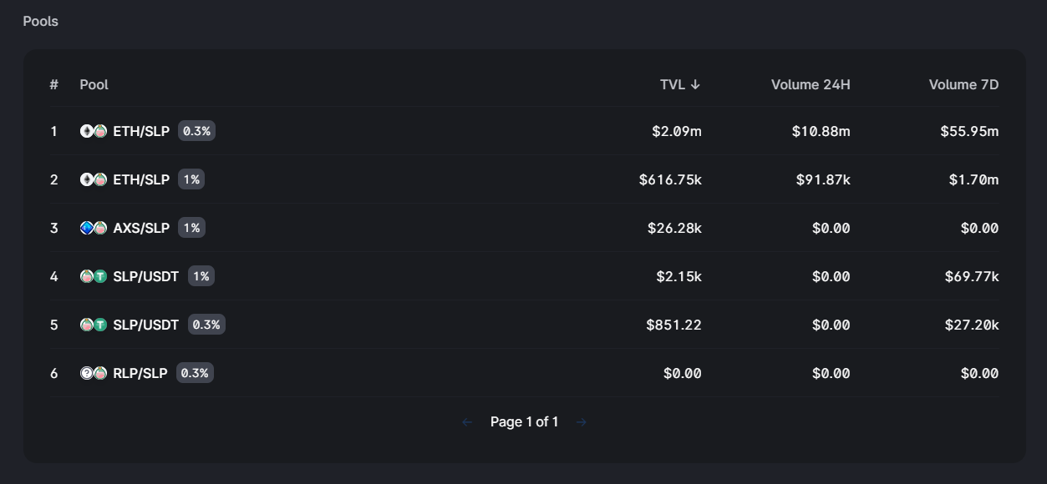Click the ETH/SLP 0.3% pool token icons
Viewport: 1047px width, 484px height.
point(94,131)
